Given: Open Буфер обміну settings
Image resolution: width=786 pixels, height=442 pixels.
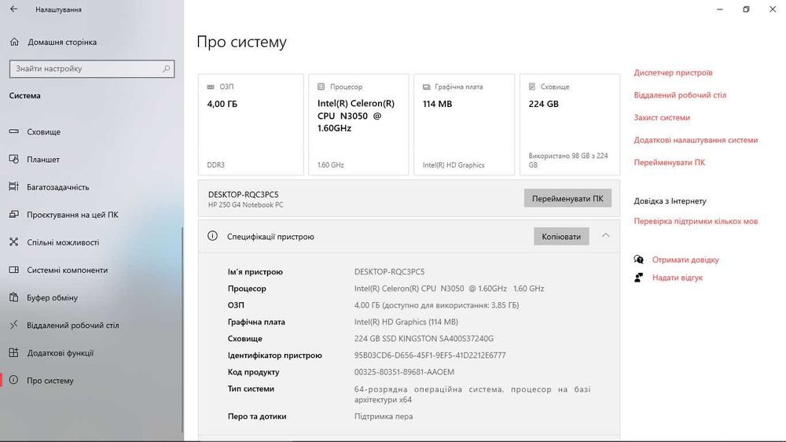Looking at the screenshot, I should pyautogui.click(x=52, y=297).
